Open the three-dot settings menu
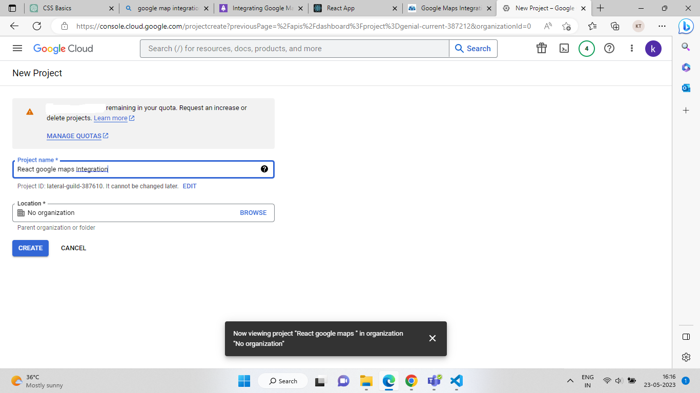The image size is (700, 393). [632, 49]
